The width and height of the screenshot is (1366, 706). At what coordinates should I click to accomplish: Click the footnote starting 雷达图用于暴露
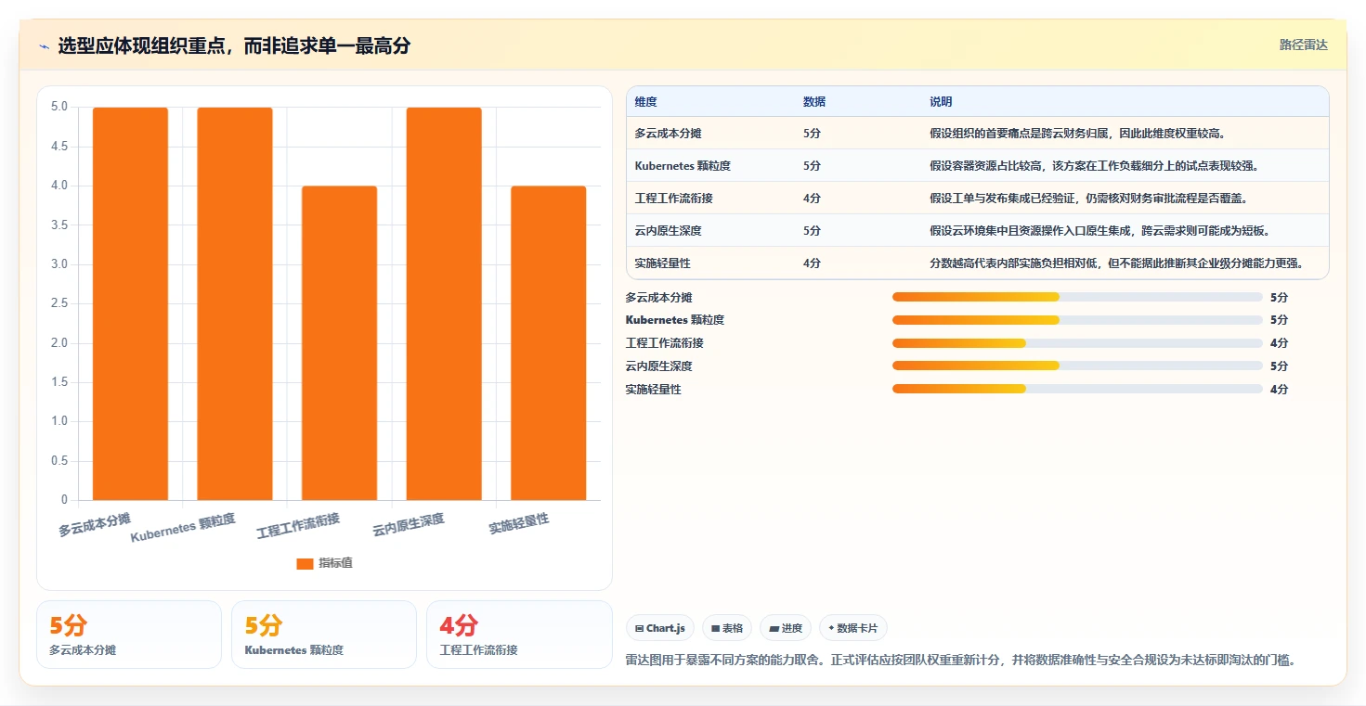[x=961, y=661]
